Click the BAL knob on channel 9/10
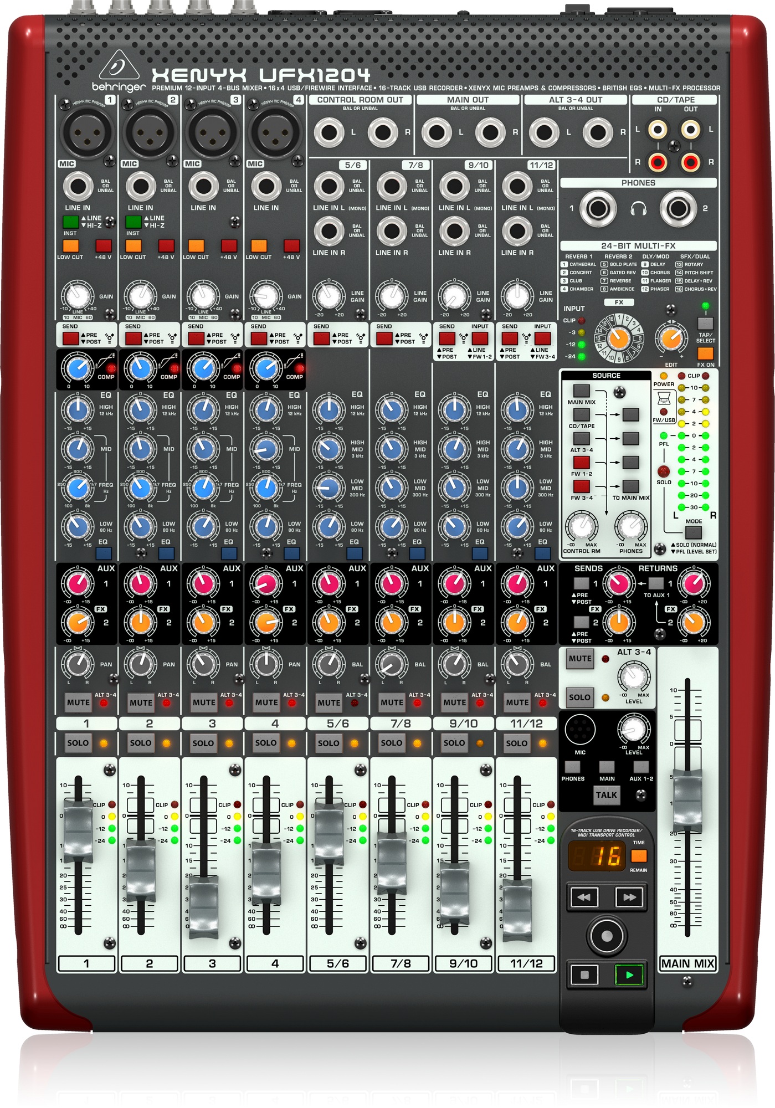The image size is (775, 1108). pos(455,663)
